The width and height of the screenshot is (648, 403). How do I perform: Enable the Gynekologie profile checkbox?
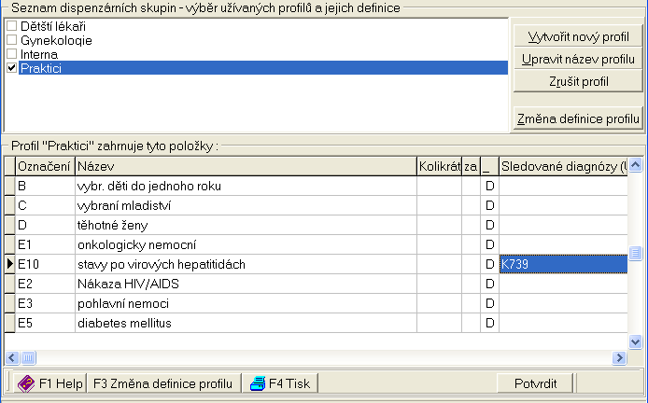pos(11,41)
